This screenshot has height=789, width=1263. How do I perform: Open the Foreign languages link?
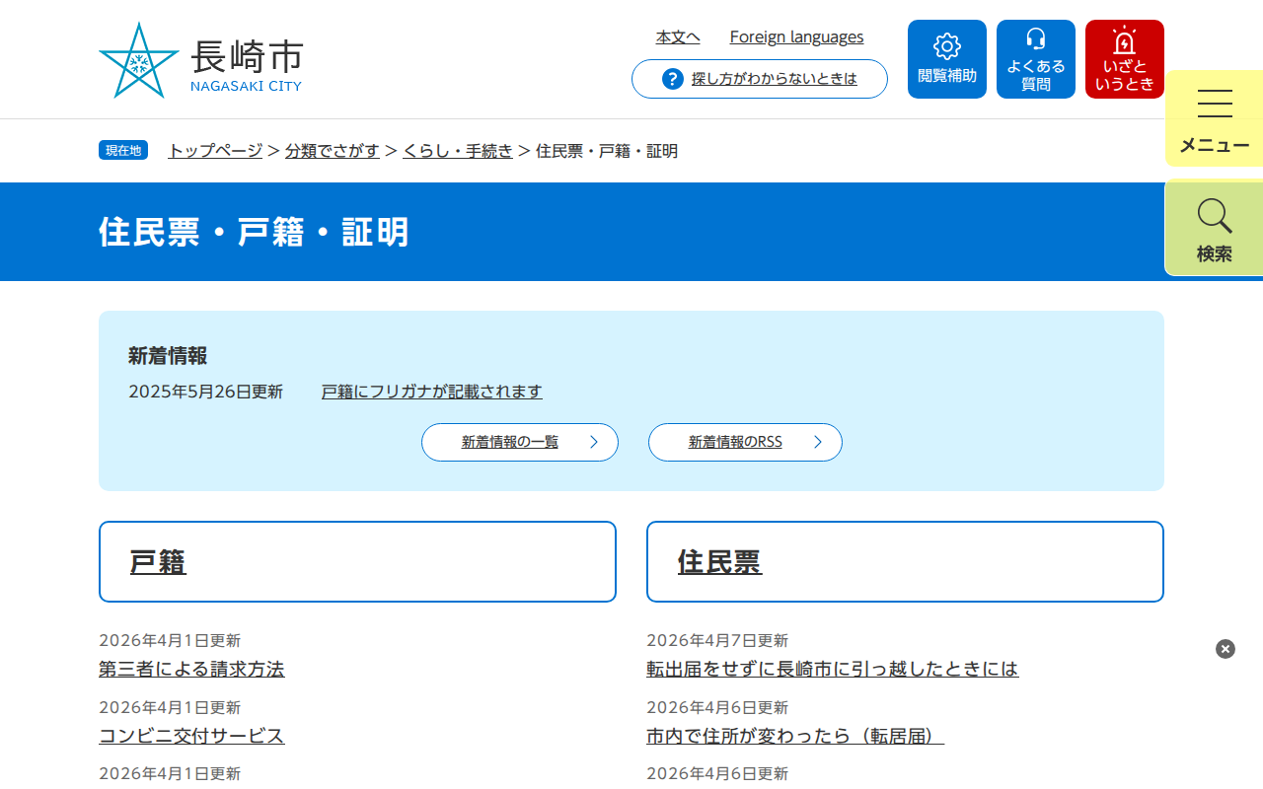pos(796,37)
